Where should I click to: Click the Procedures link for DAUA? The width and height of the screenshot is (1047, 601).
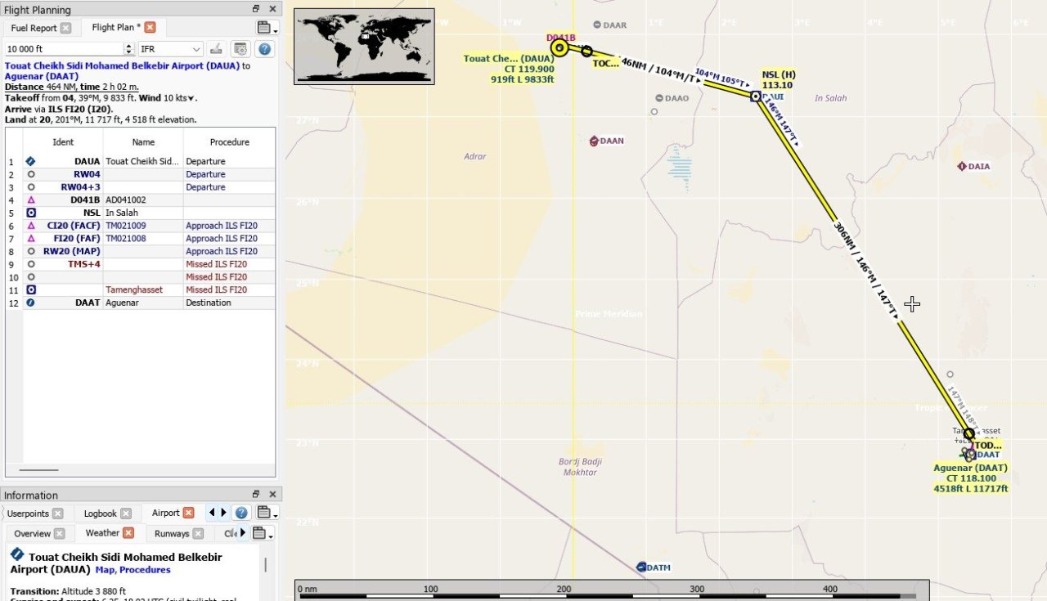pos(145,570)
